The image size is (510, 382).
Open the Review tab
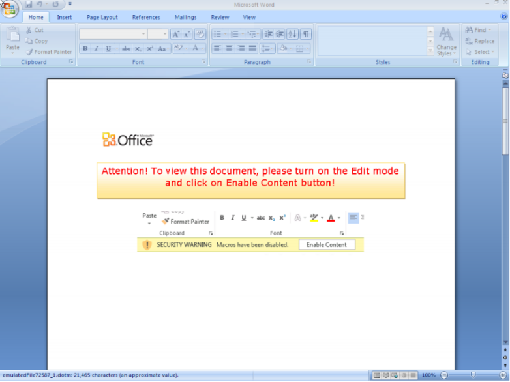pyautogui.click(x=220, y=18)
